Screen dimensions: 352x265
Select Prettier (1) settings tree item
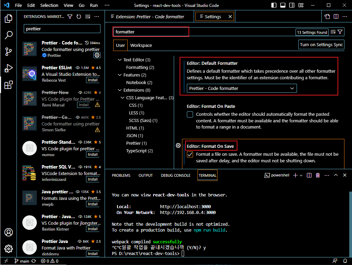coord(136,143)
